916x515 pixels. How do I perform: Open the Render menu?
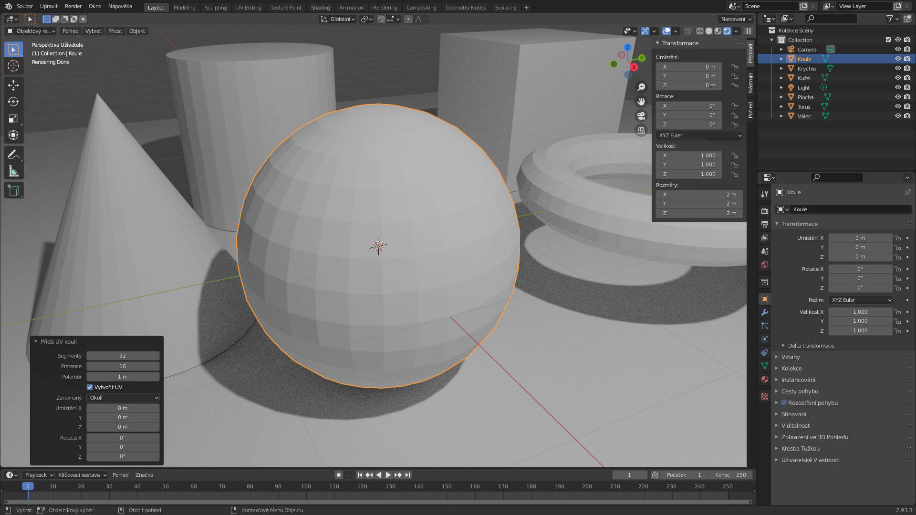(73, 6)
